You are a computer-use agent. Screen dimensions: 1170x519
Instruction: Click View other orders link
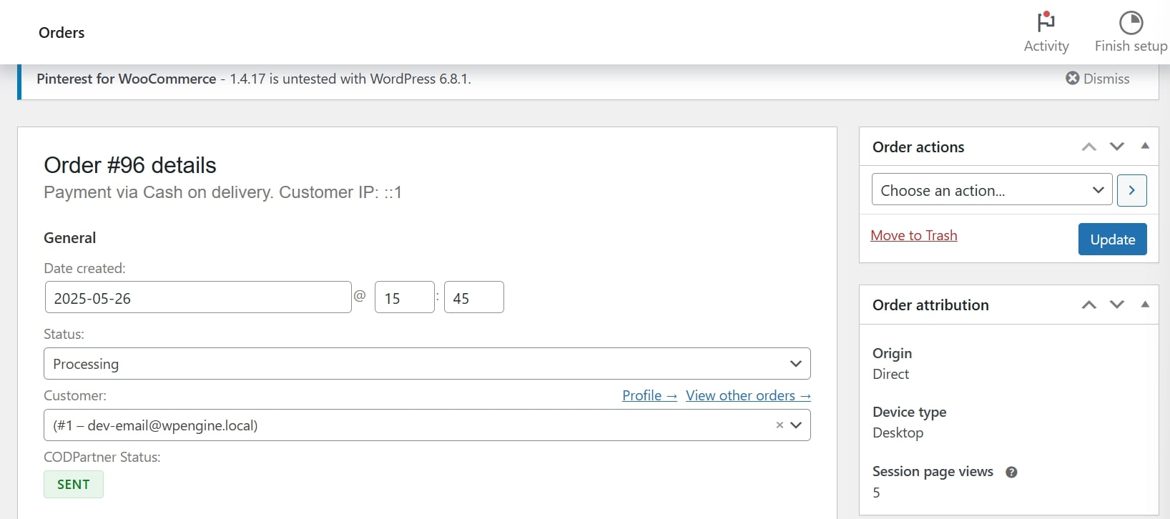pyautogui.click(x=747, y=395)
